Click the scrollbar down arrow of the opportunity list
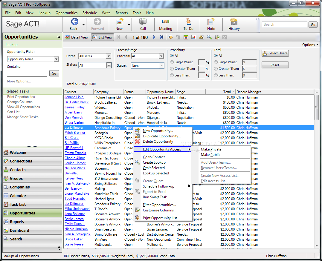This screenshot has height=261, width=322. (x=316, y=246)
